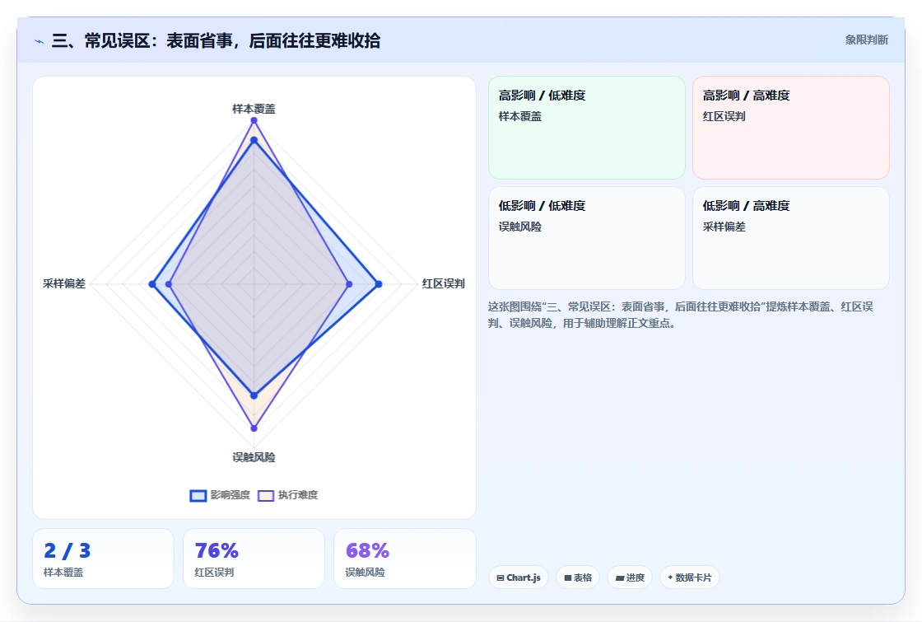The height and width of the screenshot is (622, 922).
Task: Click the 执行难度 legend label
Action: click(298, 495)
